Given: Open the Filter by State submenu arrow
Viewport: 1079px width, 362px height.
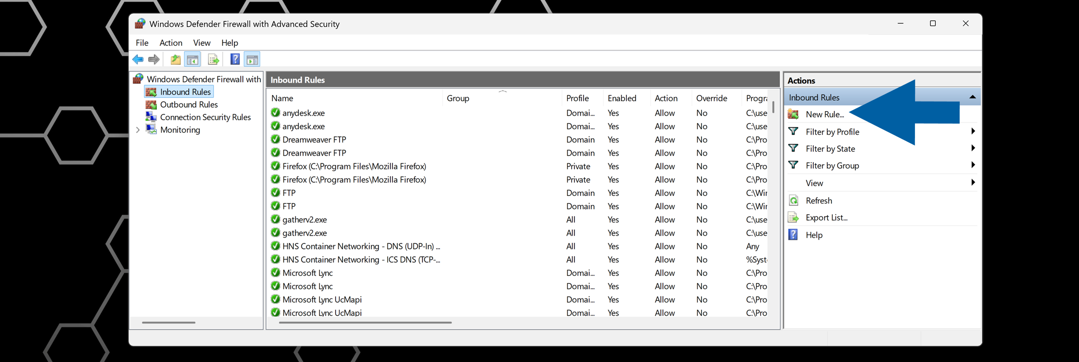Looking at the screenshot, I should [x=973, y=148].
